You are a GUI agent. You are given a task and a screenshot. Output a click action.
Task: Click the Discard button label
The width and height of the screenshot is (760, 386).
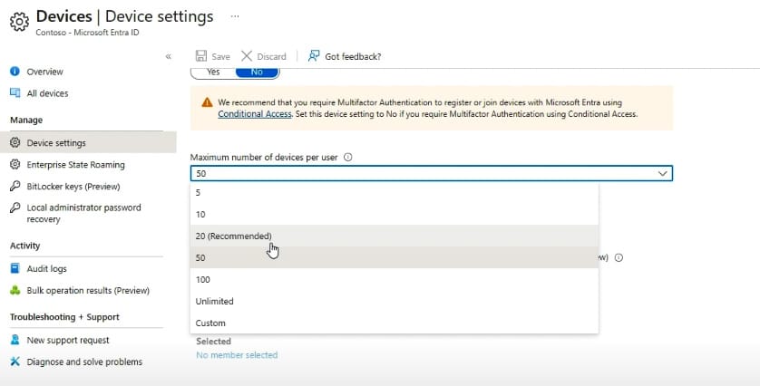point(271,57)
